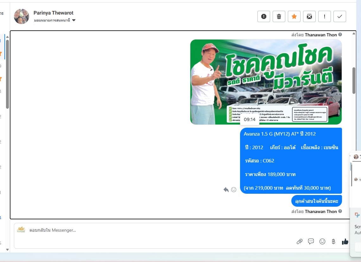Screen dimensions: 361x262
Task: Open Parinya Thewarot contact name
Action: pos(54,13)
